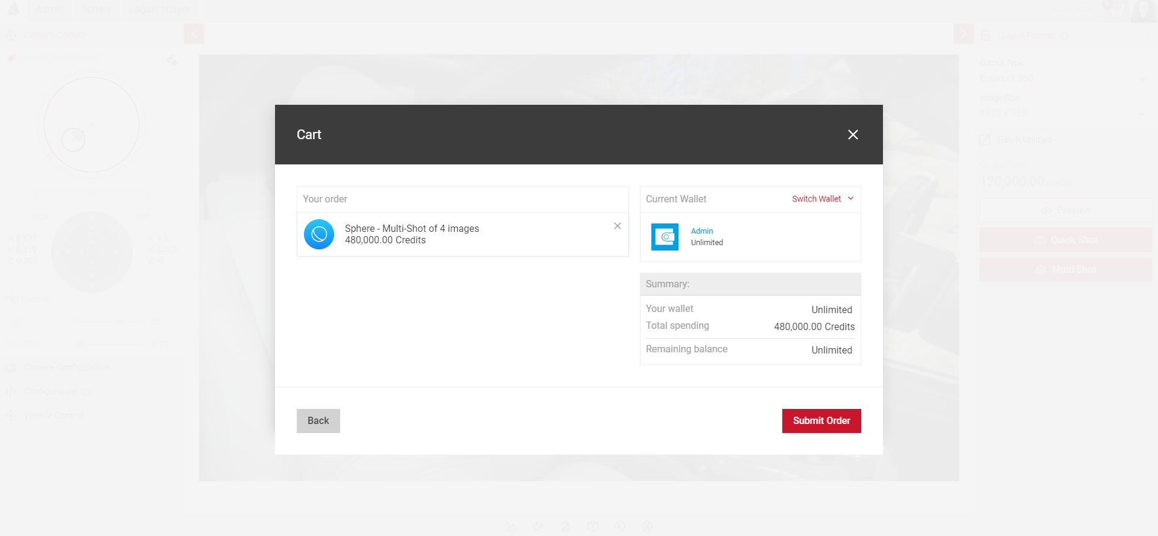
Task: Open the pagani huayra menu item
Action: (x=160, y=9)
